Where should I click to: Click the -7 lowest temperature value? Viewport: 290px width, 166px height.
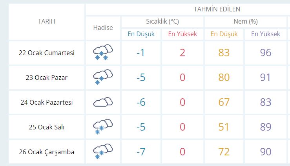(141, 152)
